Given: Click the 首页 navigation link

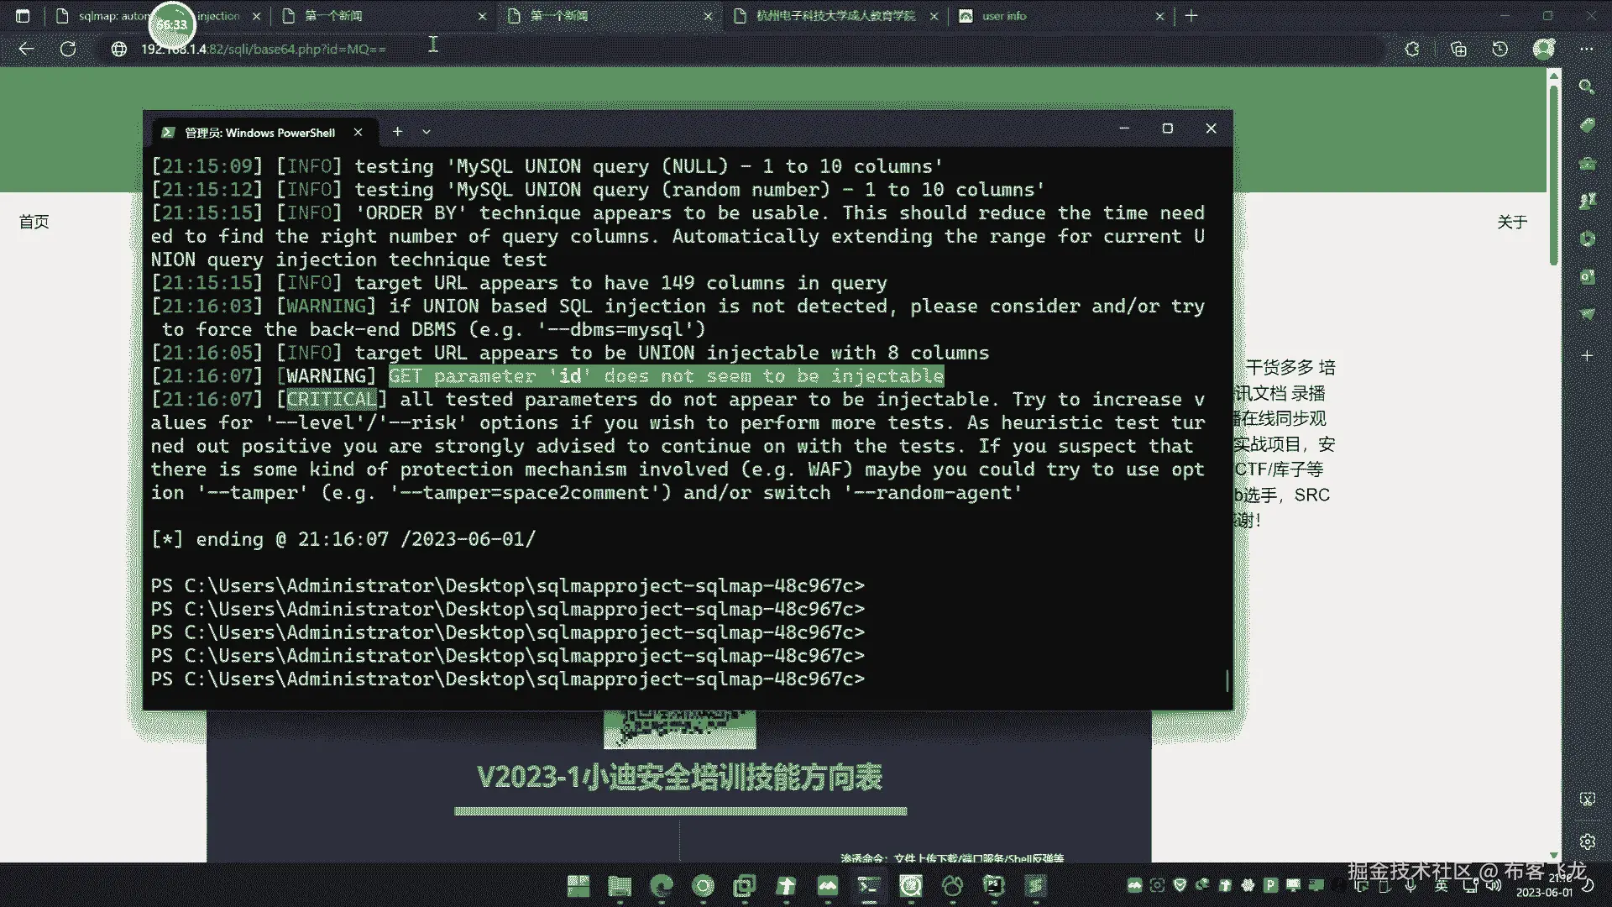Looking at the screenshot, I should (34, 222).
